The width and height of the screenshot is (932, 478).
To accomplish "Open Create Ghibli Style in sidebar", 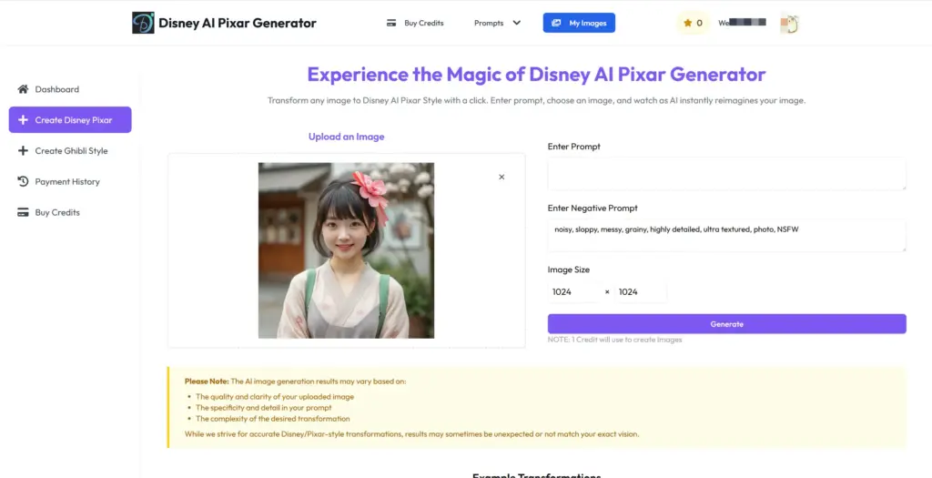I will pyautogui.click(x=70, y=151).
